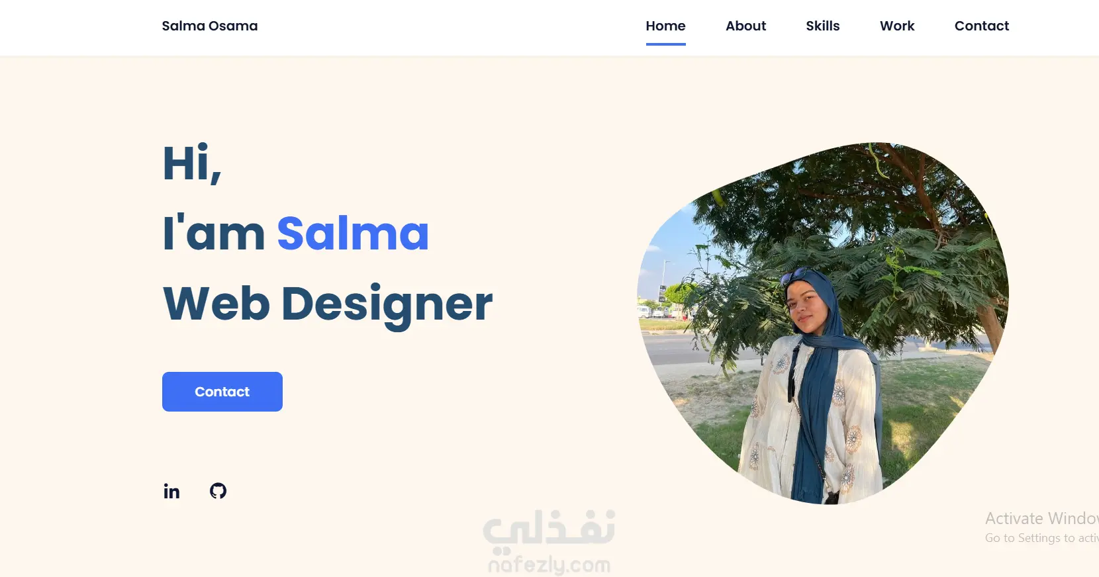Image resolution: width=1099 pixels, height=577 pixels.
Task: Go to the About section
Action: point(745,26)
